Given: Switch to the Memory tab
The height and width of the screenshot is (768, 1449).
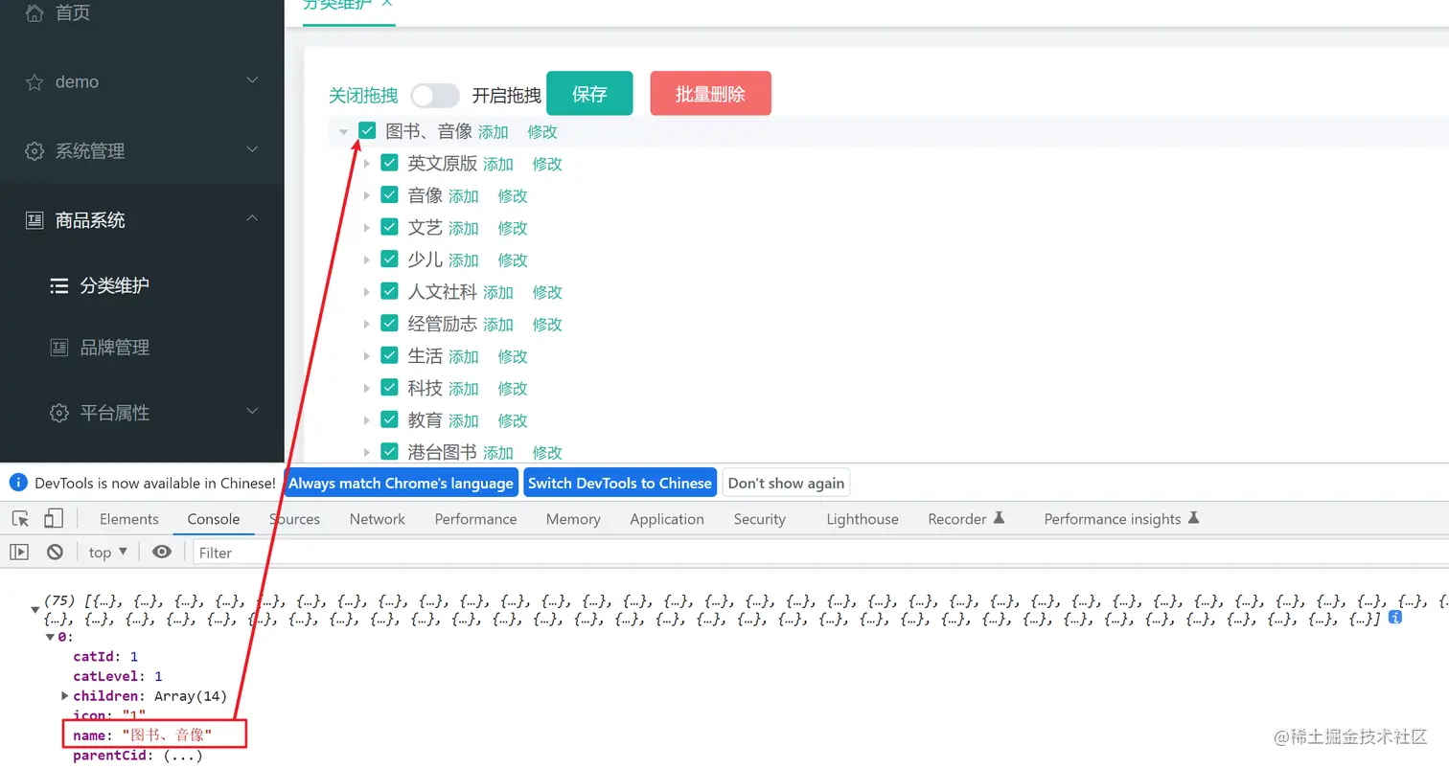Looking at the screenshot, I should click(x=573, y=519).
